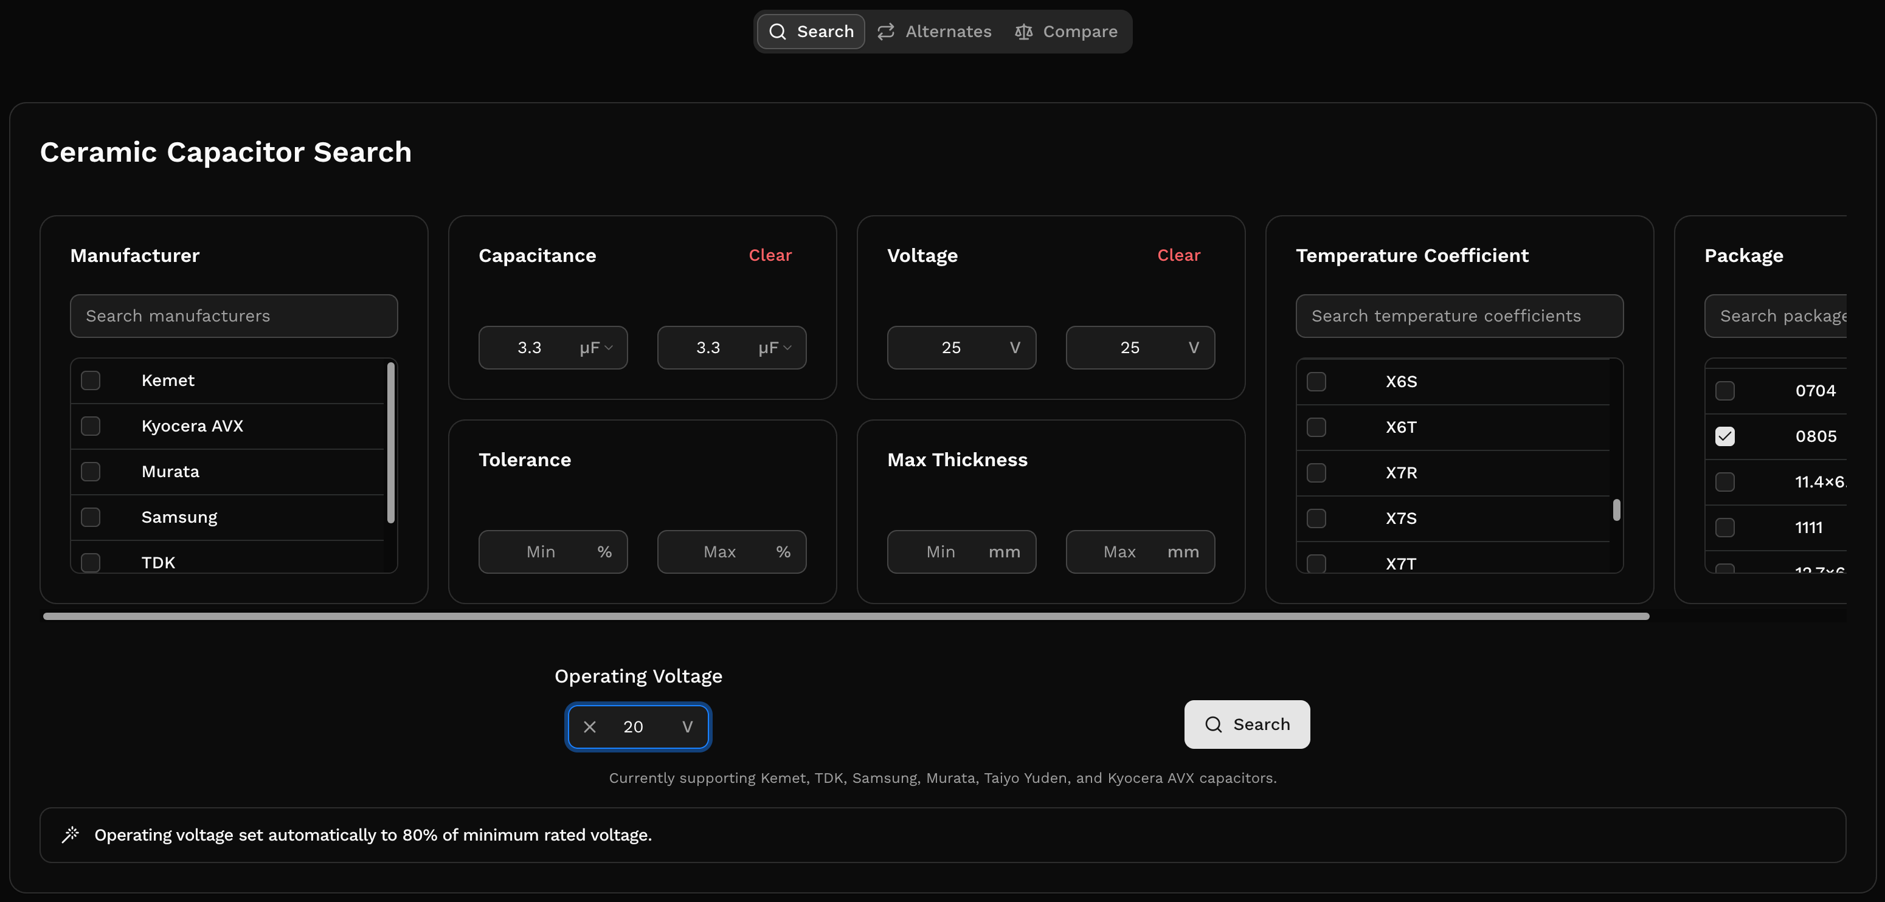Click the horizontal filter panel scrollbar
The image size is (1885, 902).
tap(845, 616)
